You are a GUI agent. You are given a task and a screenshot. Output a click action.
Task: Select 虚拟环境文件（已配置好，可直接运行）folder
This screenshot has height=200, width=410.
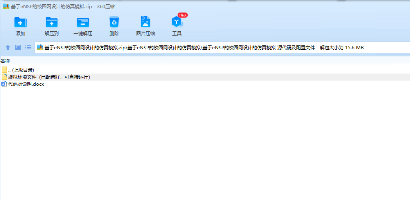tap(49, 77)
